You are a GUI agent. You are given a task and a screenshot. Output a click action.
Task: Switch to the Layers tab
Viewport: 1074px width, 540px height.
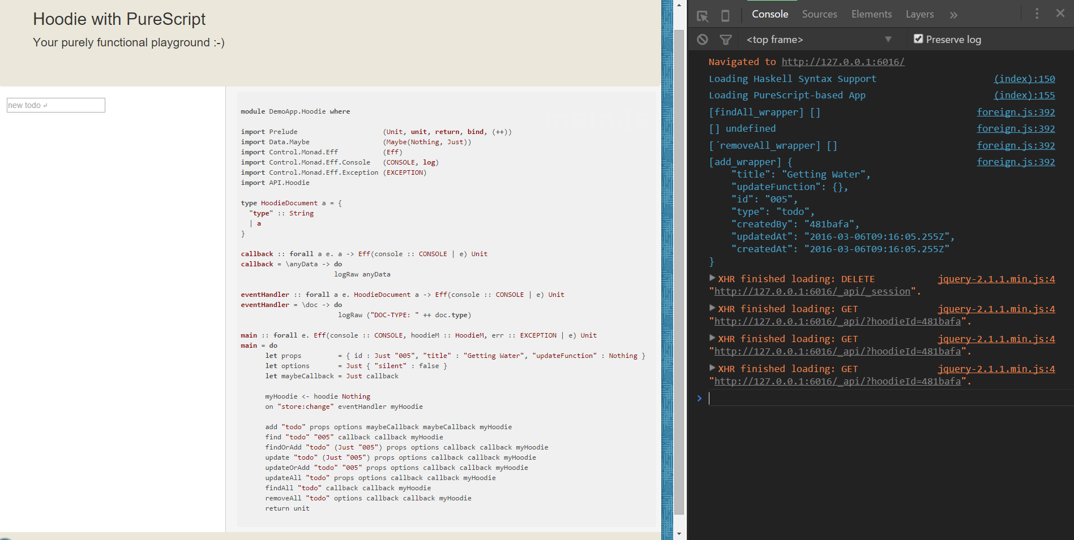pyautogui.click(x=919, y=14)
